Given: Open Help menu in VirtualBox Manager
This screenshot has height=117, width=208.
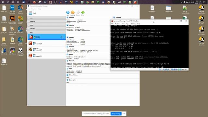Looking at the screenshot, I should point(39,9).
